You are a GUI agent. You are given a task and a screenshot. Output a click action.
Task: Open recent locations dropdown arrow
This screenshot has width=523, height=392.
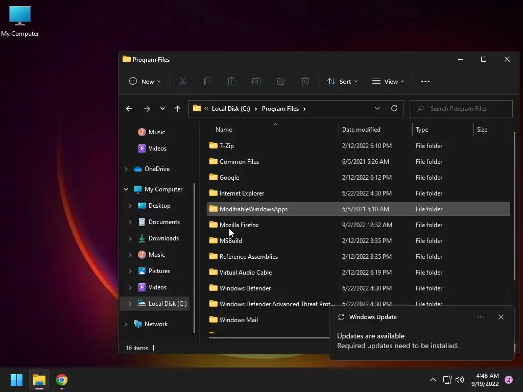pos(162,109)
